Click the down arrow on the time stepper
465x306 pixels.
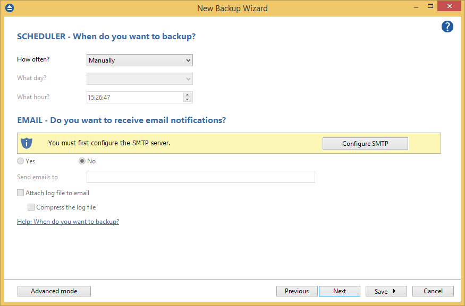coord(188,100)
